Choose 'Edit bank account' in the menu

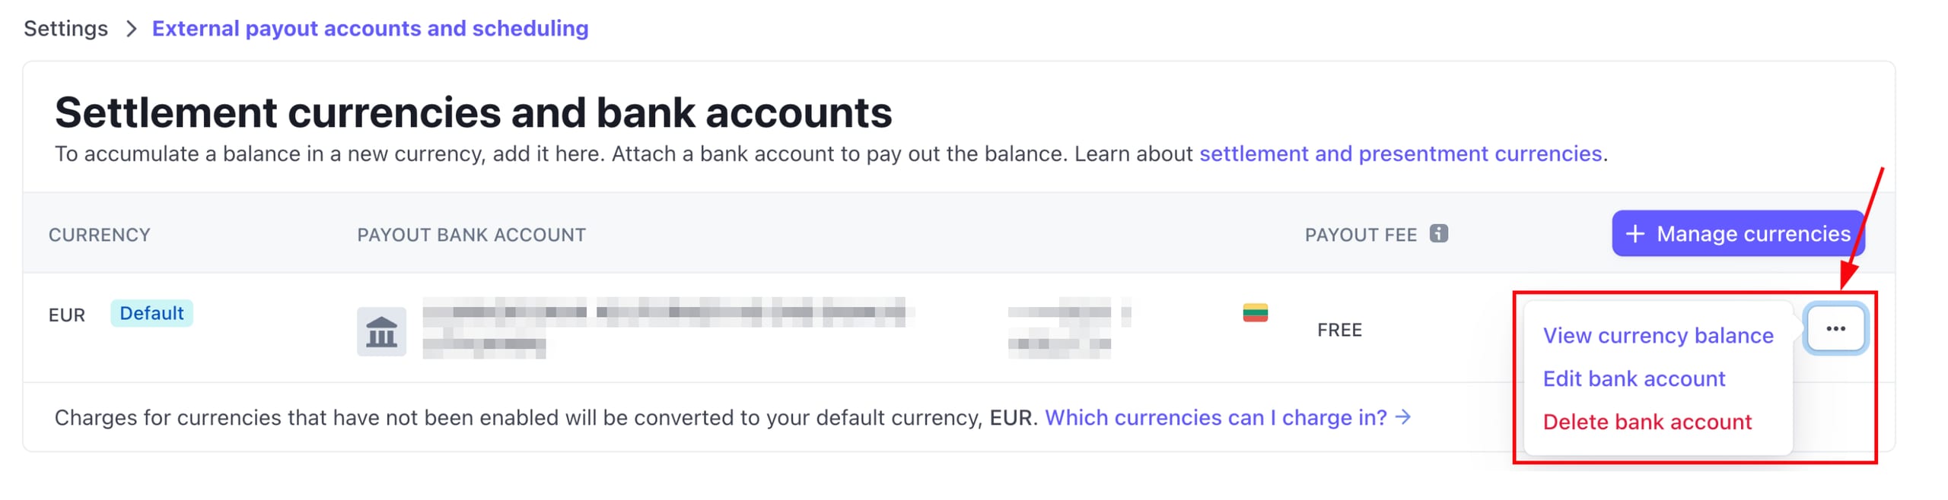(1634, 378)
